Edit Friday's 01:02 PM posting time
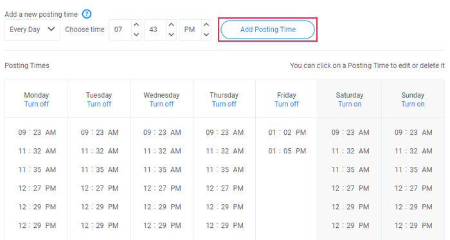The image size is (450, 240). click(x=287, y=133)
